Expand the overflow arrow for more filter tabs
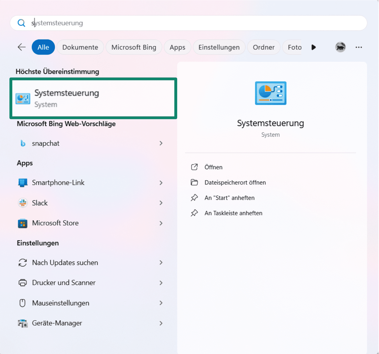Viewport: 379px width, 354px height. tap(314, 47)
